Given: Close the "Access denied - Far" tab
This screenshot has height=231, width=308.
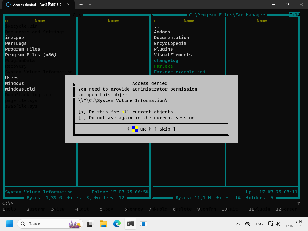Looking at the screenshot, I should pyautogui.click(x=69, y=5).
